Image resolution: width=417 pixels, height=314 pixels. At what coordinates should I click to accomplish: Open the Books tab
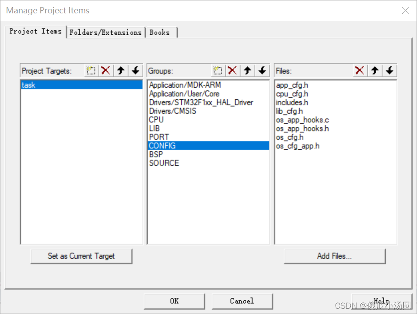tap(161, 33)
